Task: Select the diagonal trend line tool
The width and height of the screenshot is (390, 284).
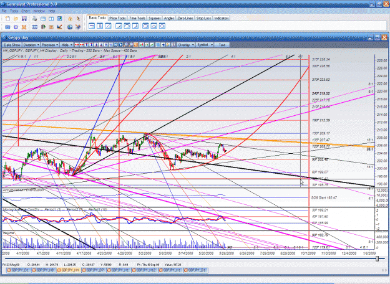Action: pyautogui.click(x=108, y=26)
